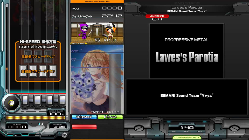Click the right round knob in bottom panel
This screenshot has height=140, width=249.
(234, 128)
